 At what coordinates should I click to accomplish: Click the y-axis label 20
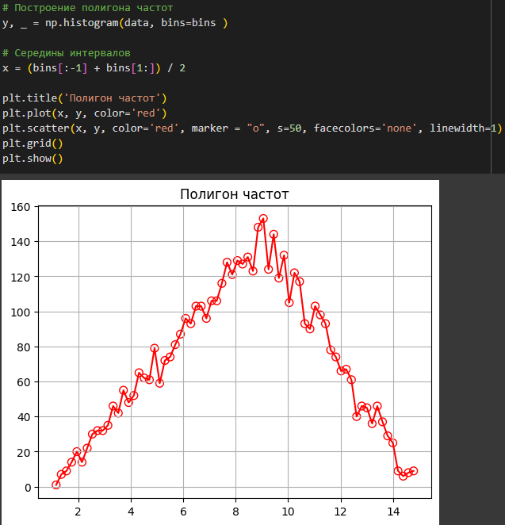coord(24,453)
